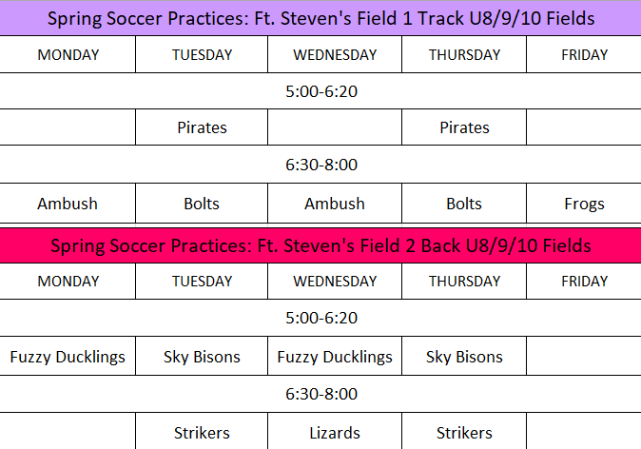641x449 pixels.
Task: Select the 6:30-8:00 time row in Field 2
Action: 320,394
